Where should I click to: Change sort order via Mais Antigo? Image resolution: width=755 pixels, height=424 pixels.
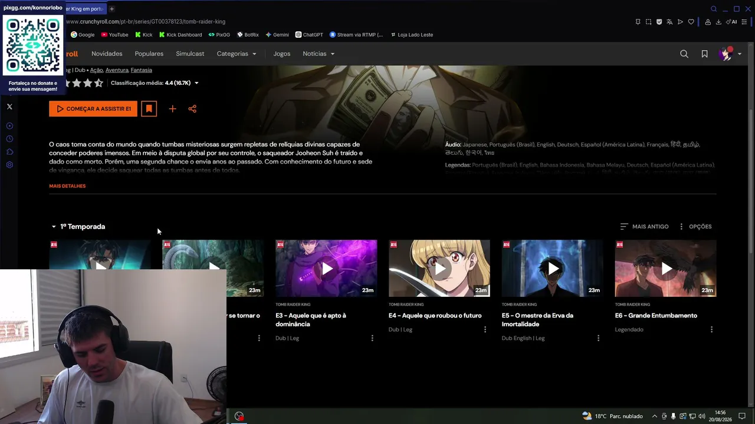[644, 227]
